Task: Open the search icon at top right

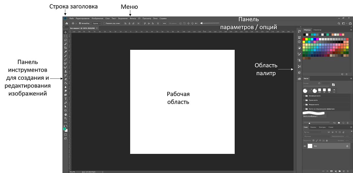Action: coord(339,23)
